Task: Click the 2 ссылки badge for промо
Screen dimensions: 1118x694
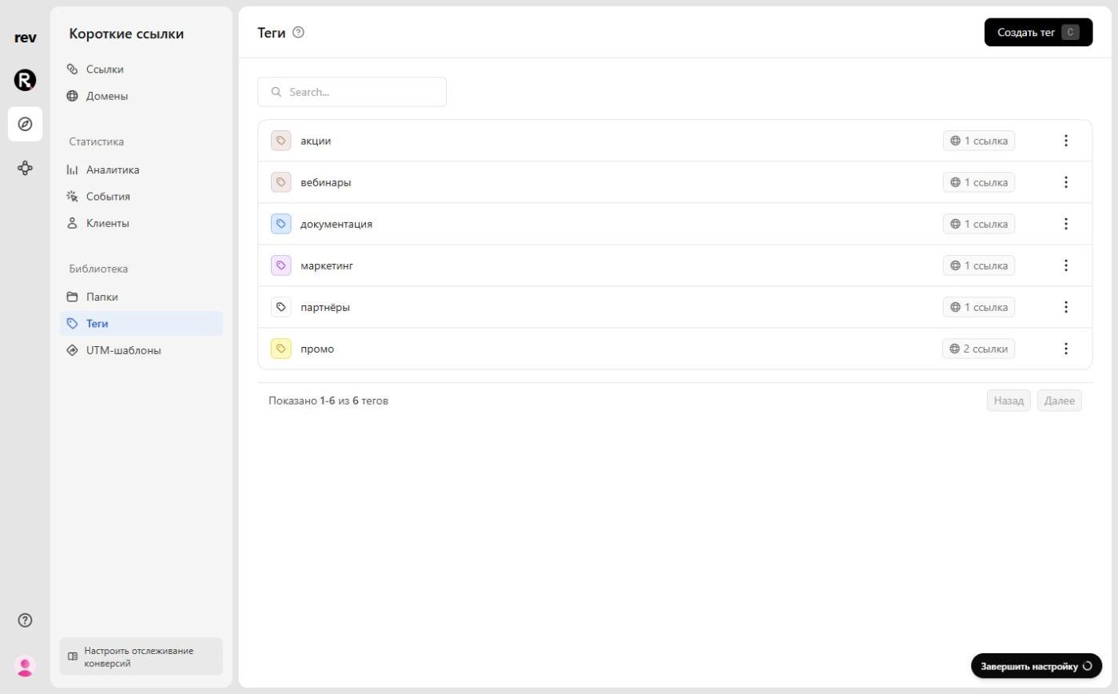Action: point(978,349)
